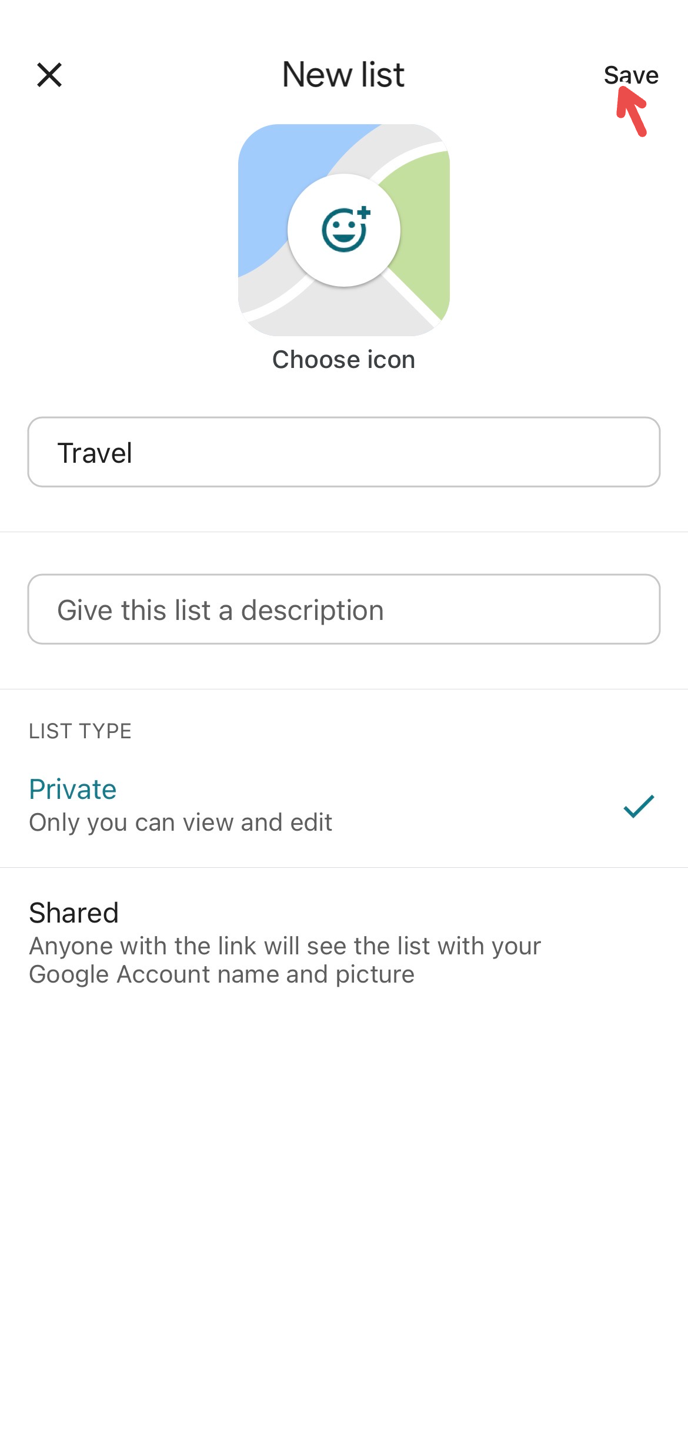Screen dimensions: 688x1433
Task: Tap the green area of the list icon
Action: (423, 235)
